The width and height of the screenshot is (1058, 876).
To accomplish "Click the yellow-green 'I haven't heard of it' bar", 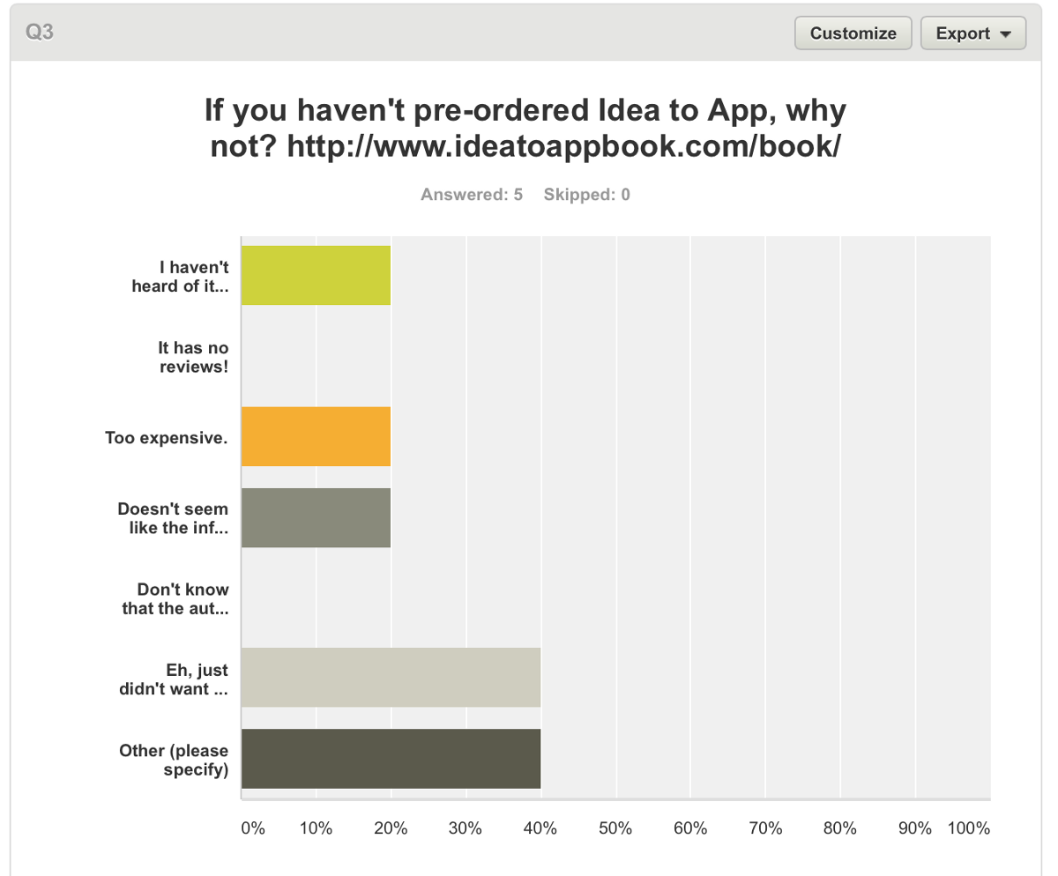I will coord(316,276).
